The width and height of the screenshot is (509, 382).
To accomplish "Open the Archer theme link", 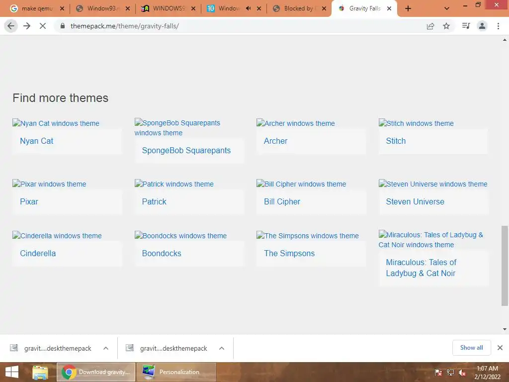I will tap(275, 141).
